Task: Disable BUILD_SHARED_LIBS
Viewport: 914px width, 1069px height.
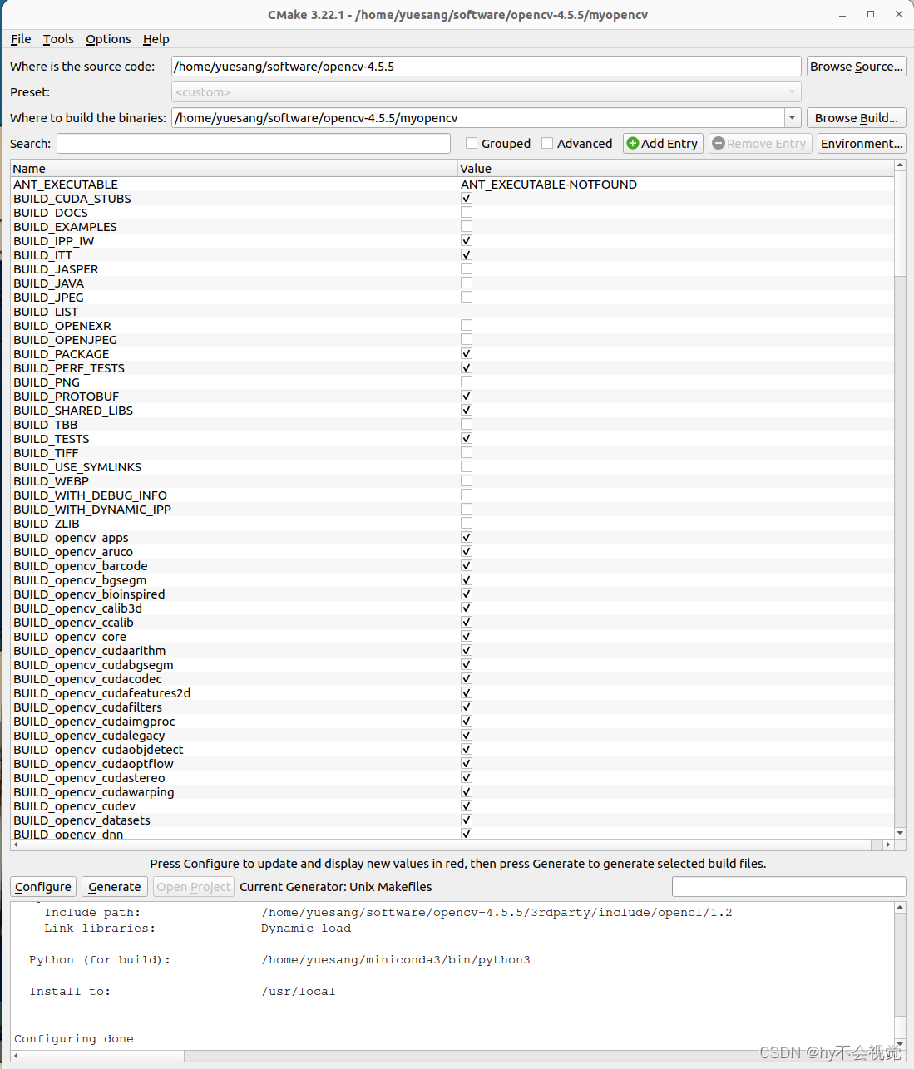Action: point(466,409)
